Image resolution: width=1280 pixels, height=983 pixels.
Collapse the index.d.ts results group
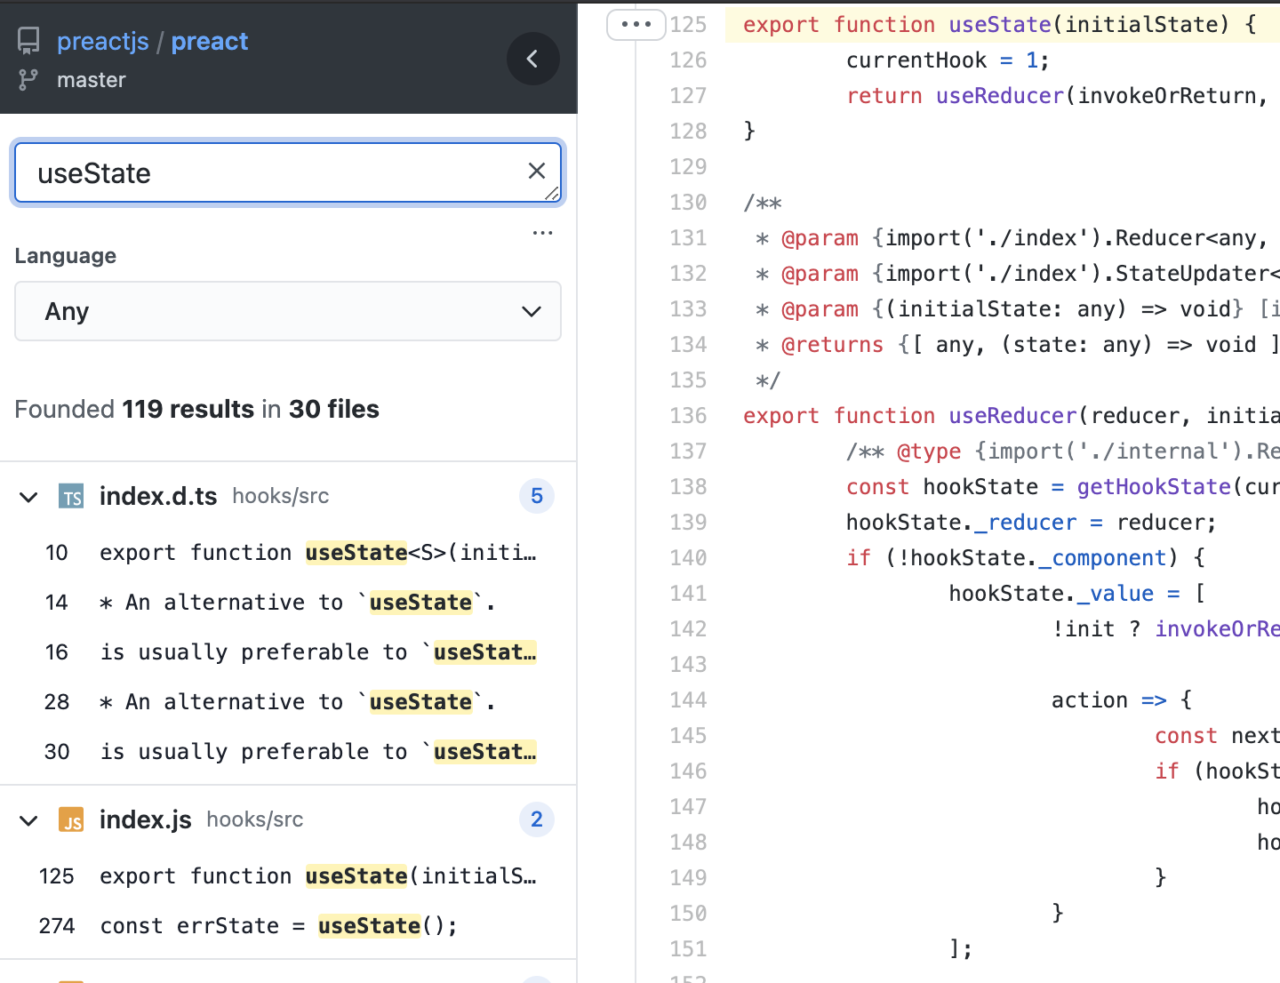[x=28, y=496]
